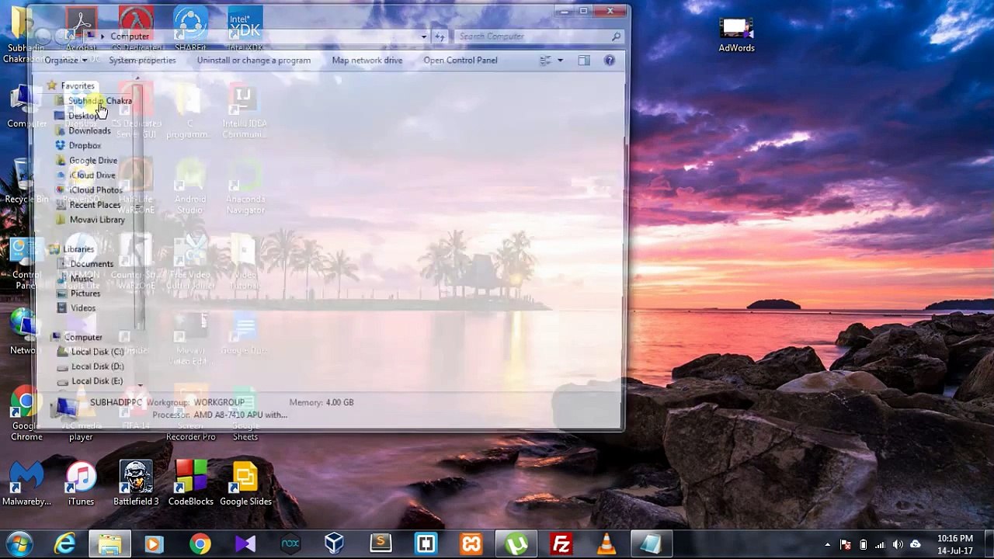
Task: Select Downloads in the navigation pane
Action: pos(89,130)
